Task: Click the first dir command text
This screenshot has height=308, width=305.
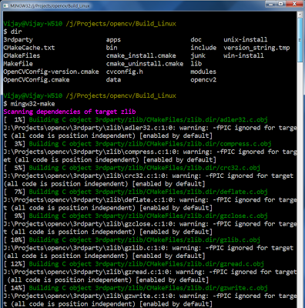Action: [16, 32]
